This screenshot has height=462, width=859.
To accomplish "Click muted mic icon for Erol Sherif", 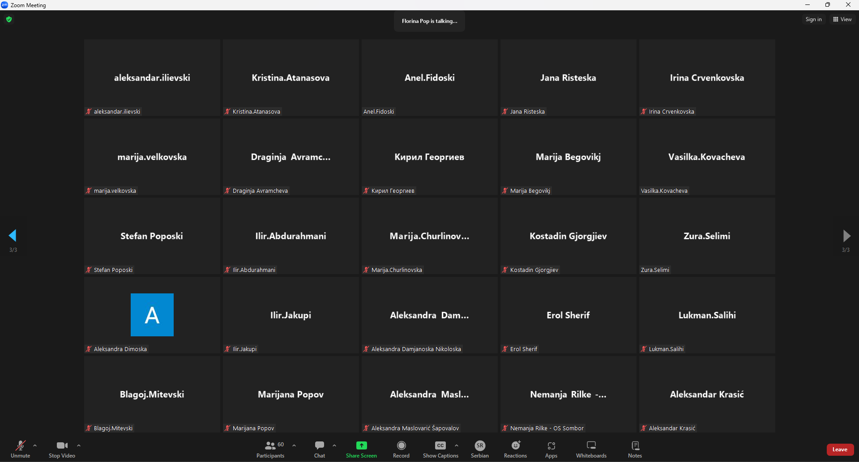I will [505, 349].
